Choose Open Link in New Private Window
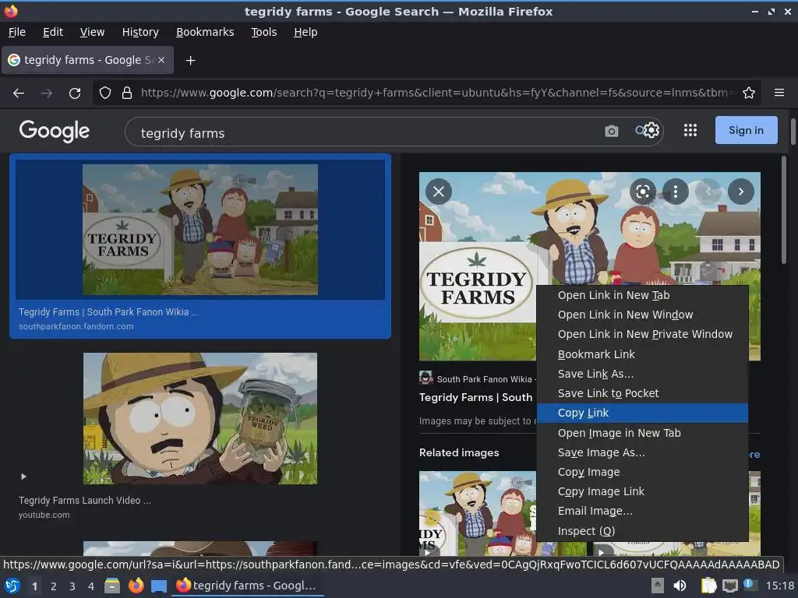Screen dimensions: 798x598 click(642, 335)
